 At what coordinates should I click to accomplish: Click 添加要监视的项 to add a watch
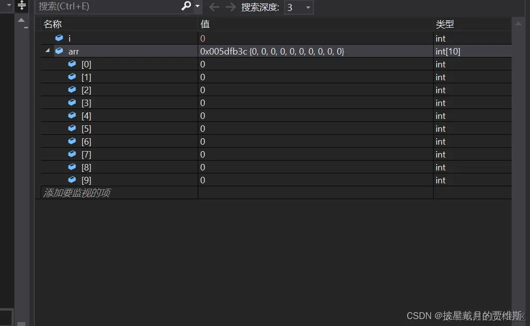click(76, 193)
